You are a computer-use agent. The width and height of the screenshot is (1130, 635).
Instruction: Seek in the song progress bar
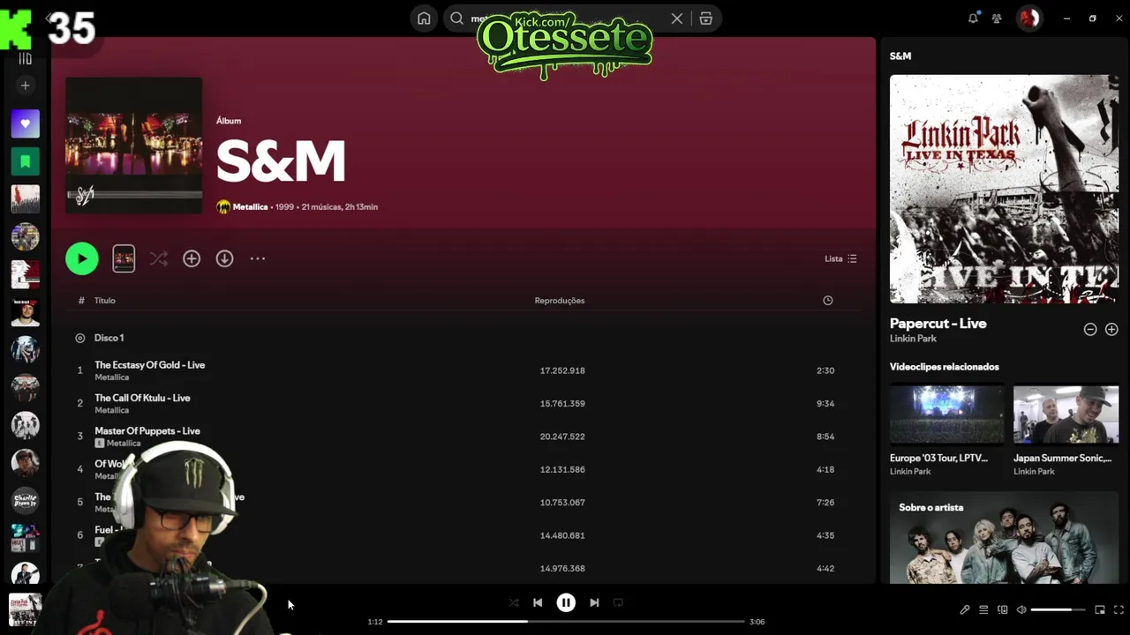tap(566, 622)
